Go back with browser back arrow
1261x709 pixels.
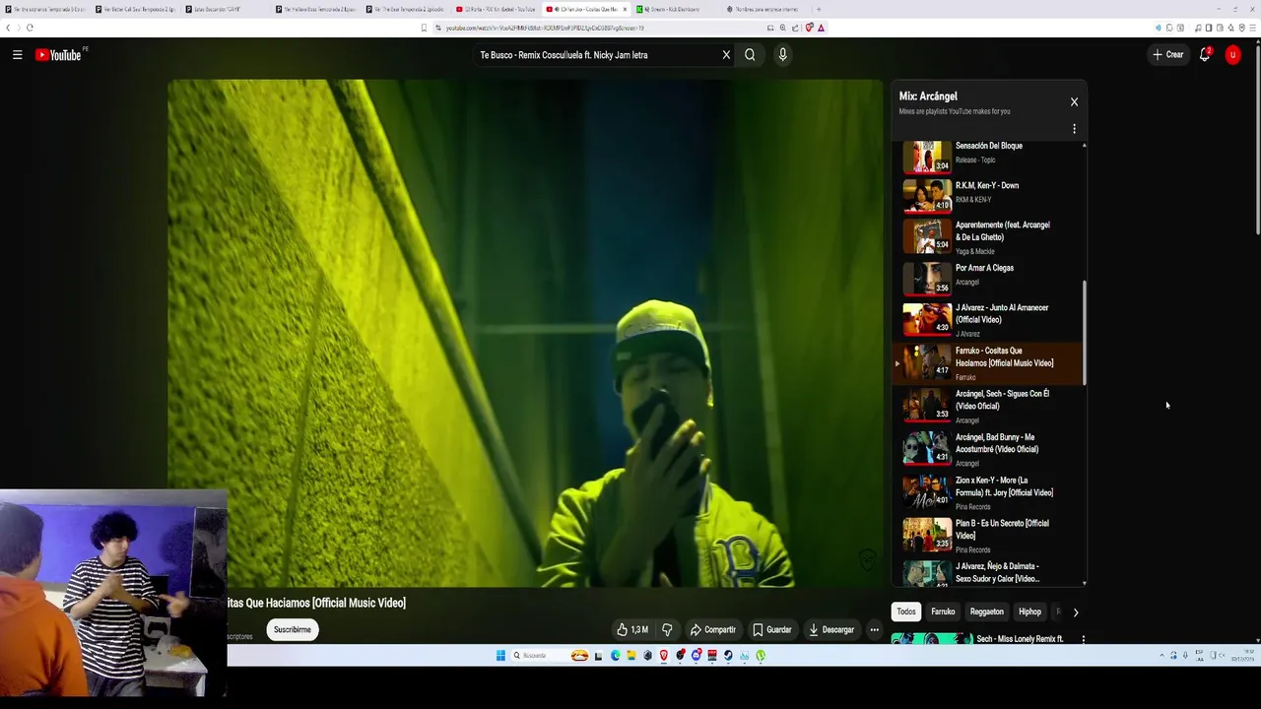click(x=8, y=28)
